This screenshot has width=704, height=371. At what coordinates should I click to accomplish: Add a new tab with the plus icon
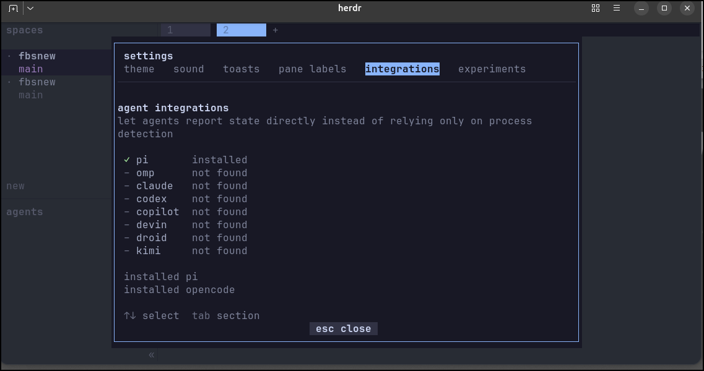(276, 30)
